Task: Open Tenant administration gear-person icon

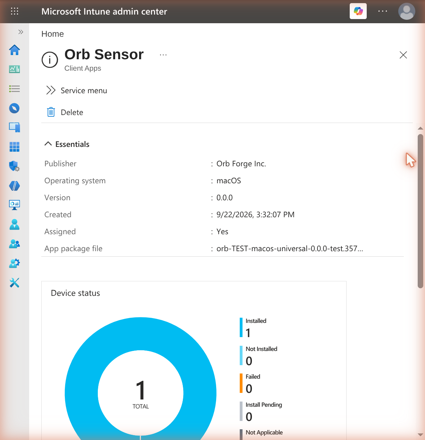Action: (x=15, y=263)
